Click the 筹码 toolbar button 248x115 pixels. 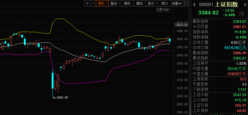coord(127,3)
